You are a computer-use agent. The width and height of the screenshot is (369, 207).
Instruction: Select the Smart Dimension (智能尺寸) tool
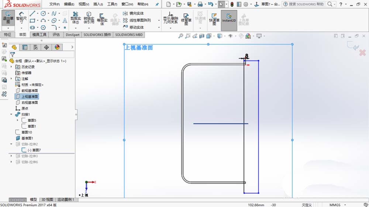click(x=21, y=18)
